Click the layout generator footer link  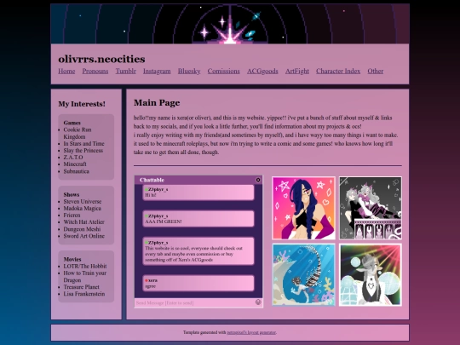point(251,332)
